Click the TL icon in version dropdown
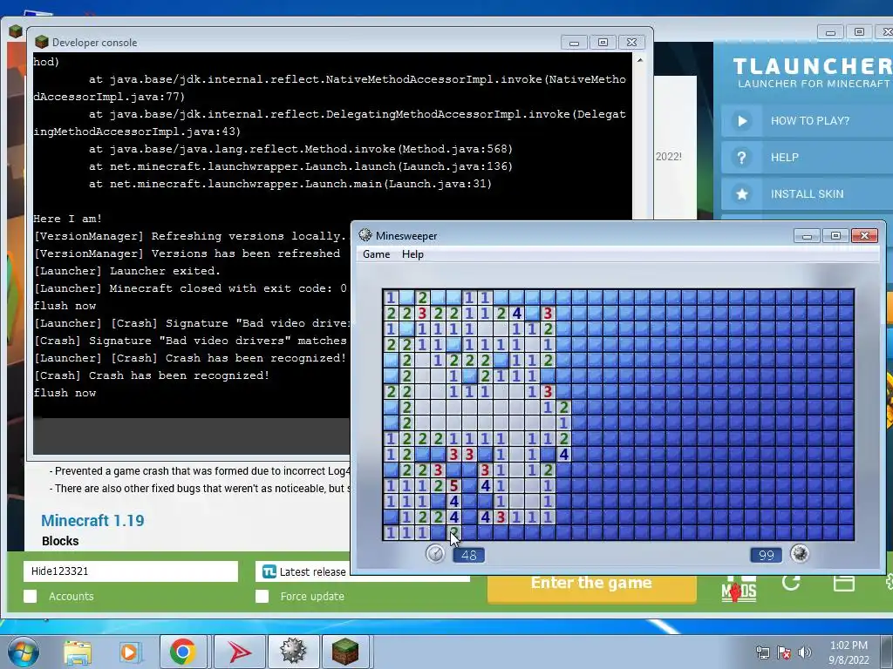893x669 pixels. pyautogui.click(x=269, y=571)
